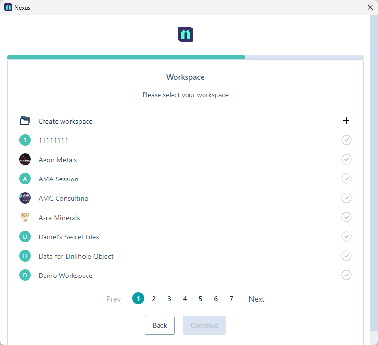This screenshot has width=378, height=345.
Task: Click the Continue button
Action: 204,325
